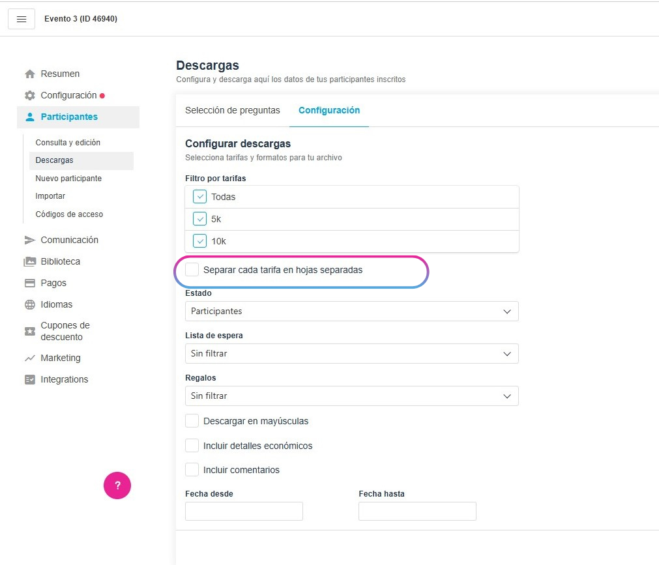Expand the Estado dropdown
659x565 pixels.
351,311
